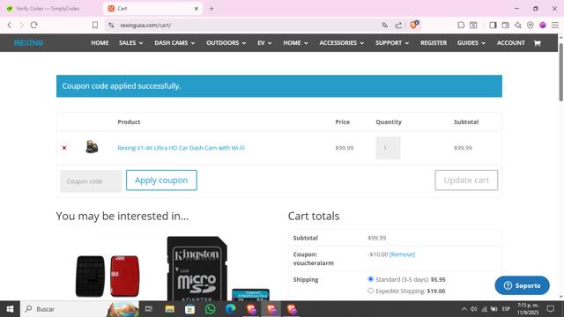The image size is (564, 317).
Task: Open the Leo AI sparkle icon
Action: point(518,26)
